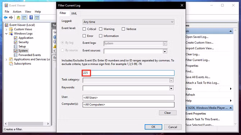The height and width of the screenshot is (135, 241).
Task: Click Import Custom View action
Action: click(x=200, y=48)
